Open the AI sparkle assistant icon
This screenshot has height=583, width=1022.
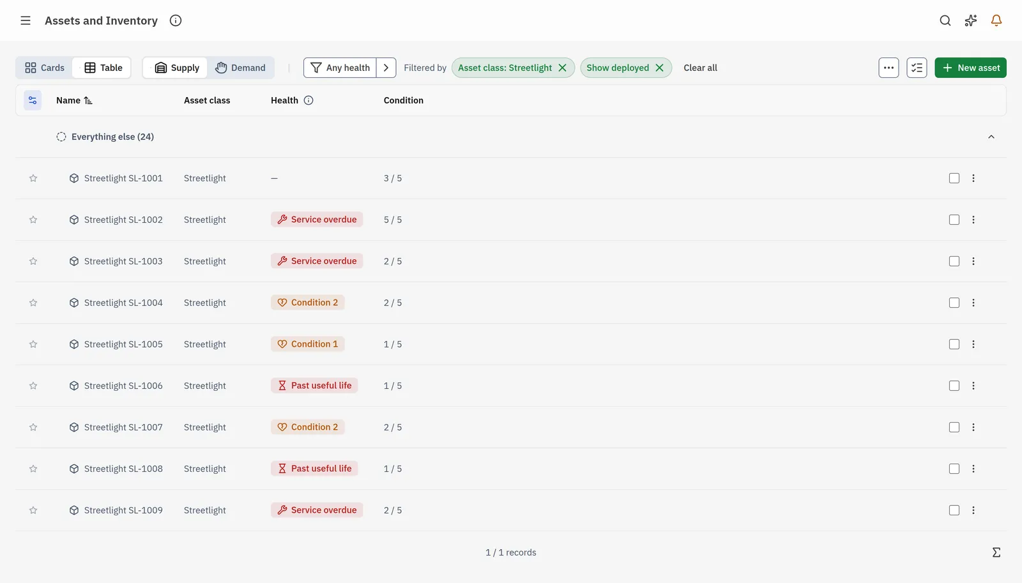[x=971, y=20]
